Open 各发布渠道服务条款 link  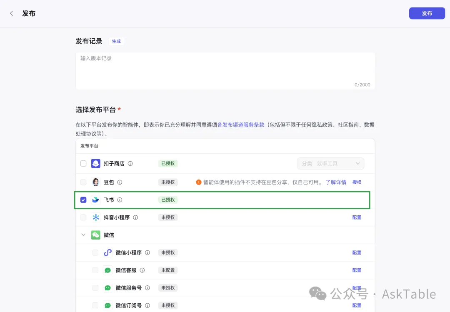click(241, 125)
